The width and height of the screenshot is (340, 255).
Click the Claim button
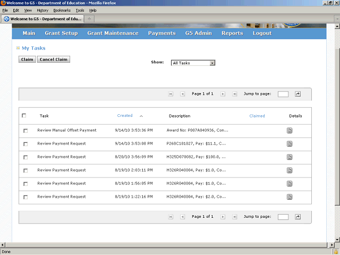tap(27, 59)
